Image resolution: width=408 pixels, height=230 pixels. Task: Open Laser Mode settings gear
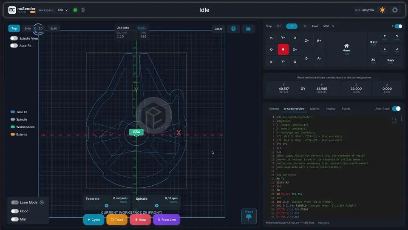42,202
